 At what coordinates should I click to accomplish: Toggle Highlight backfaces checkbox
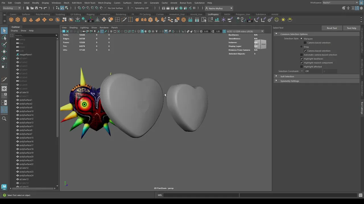[302, 59]
